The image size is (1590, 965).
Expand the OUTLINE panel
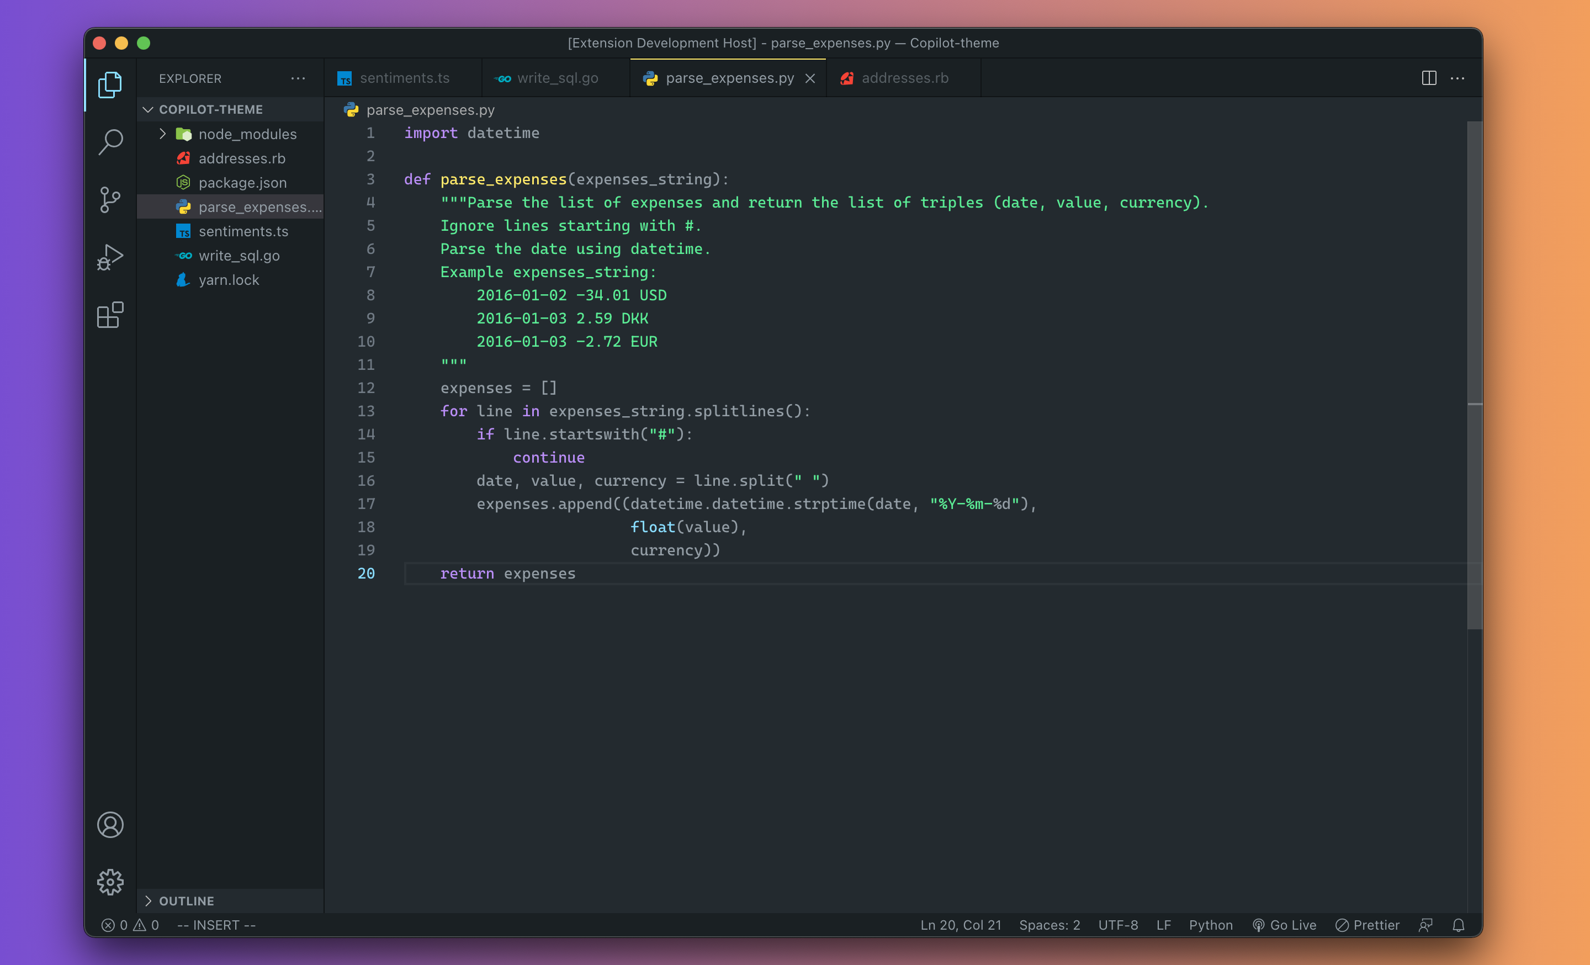coord(186,900)
